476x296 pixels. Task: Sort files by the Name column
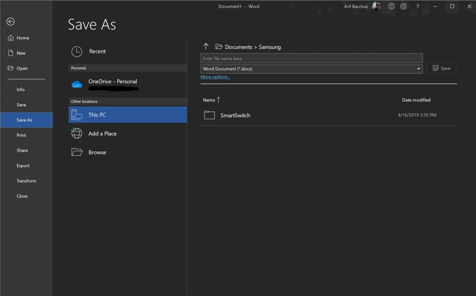[x=209, y=100]
